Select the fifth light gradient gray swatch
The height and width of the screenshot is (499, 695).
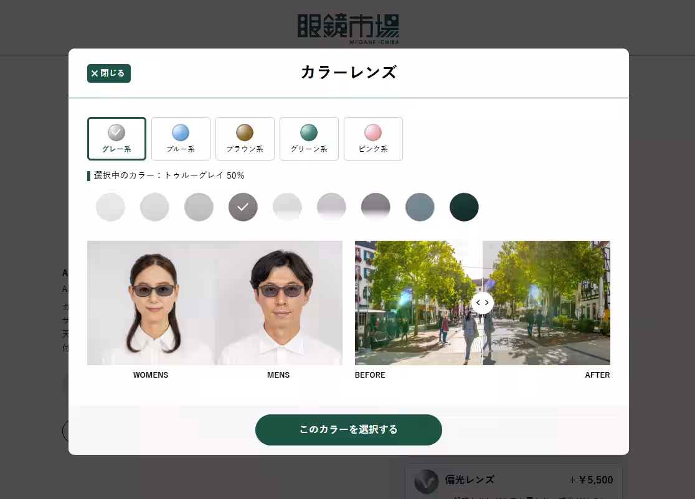pyautogui.click(x=287, y=207)
